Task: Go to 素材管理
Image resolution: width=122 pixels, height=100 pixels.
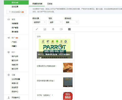Action: (15, 32)
